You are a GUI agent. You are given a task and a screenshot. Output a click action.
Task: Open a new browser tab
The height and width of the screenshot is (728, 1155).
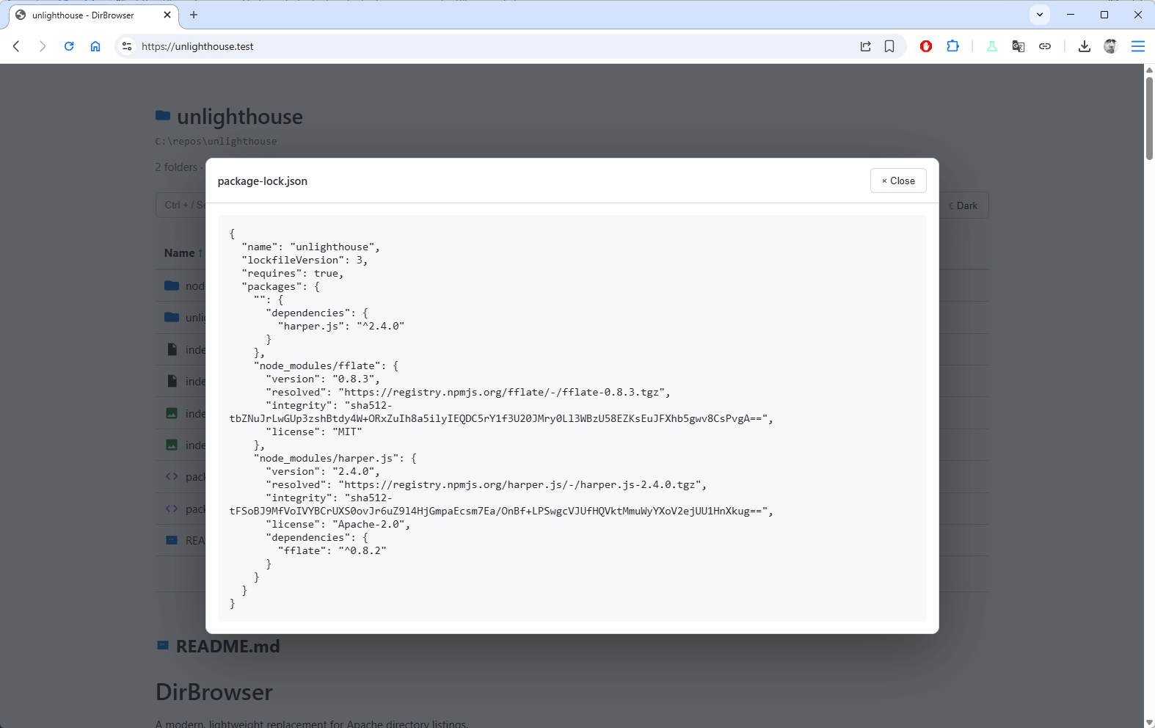194,15
